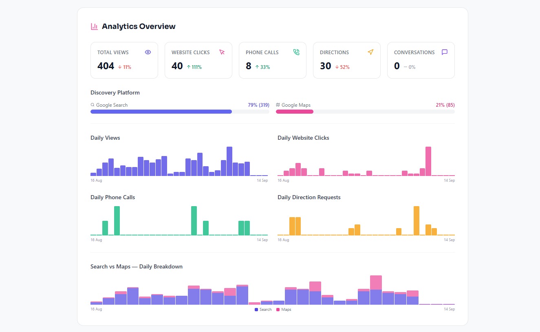Click the 21% (85) Google Maps figure

click(445, 105)
